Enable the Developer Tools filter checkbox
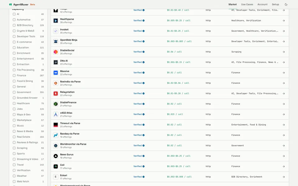The width and height of the screenshot is (298, 186). (14, 37)
